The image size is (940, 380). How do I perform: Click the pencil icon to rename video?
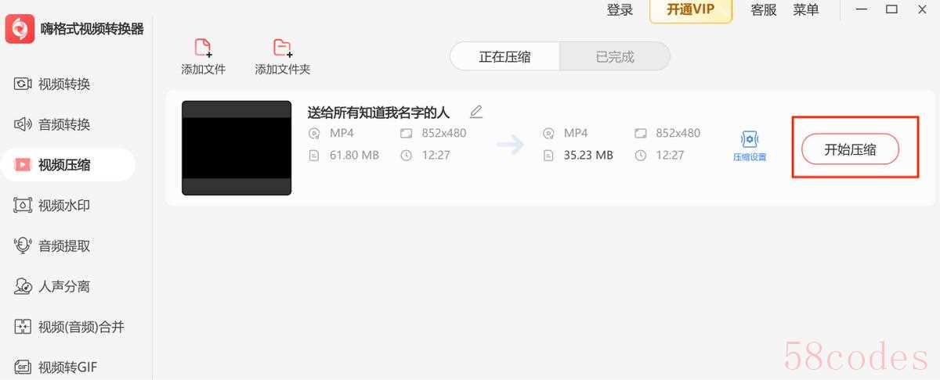(x=476, y=112)
